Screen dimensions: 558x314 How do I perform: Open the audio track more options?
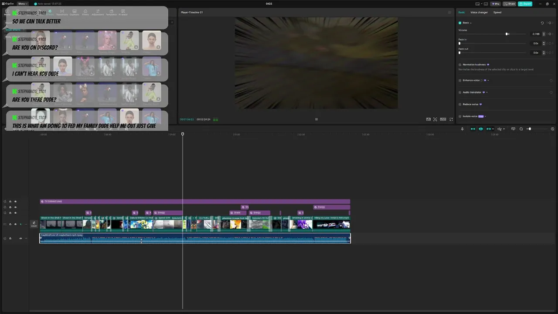tap(25, 238)
